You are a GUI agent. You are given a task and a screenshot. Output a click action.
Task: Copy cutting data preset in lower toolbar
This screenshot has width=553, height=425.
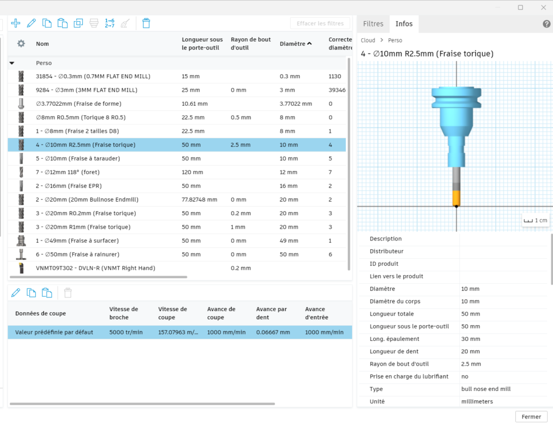coord(31,293)
